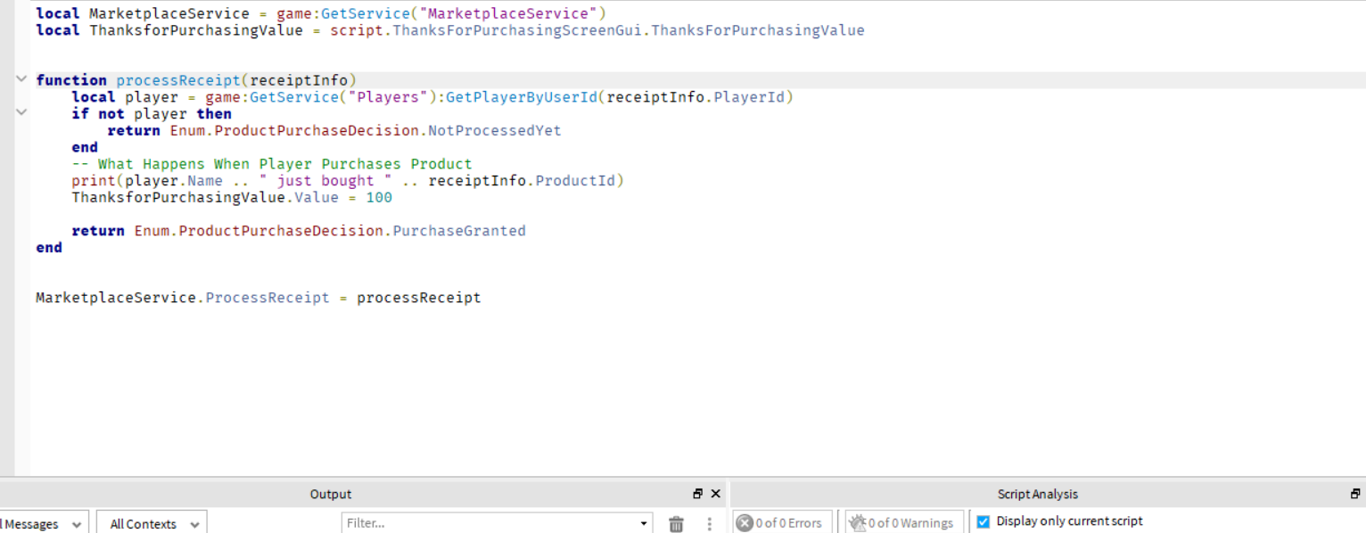Open the Output three-dot options menu
Screen dimensions: 1366x533
coord(710,523)
